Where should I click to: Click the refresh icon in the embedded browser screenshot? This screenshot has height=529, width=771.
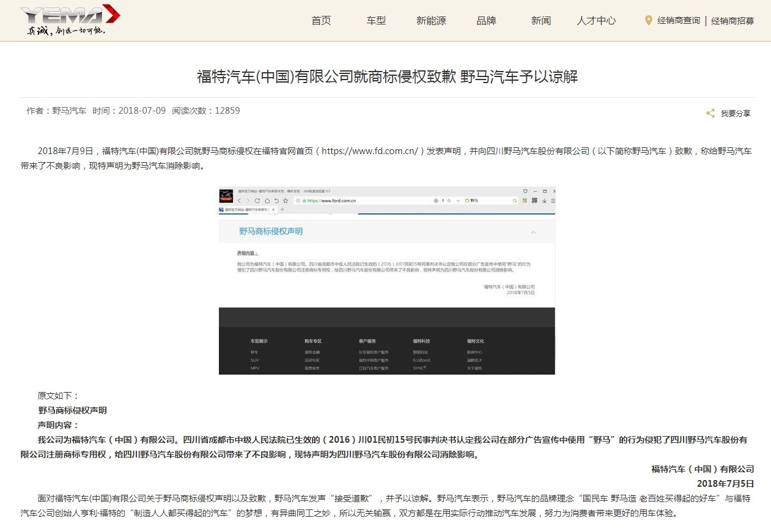coord(257,201)
